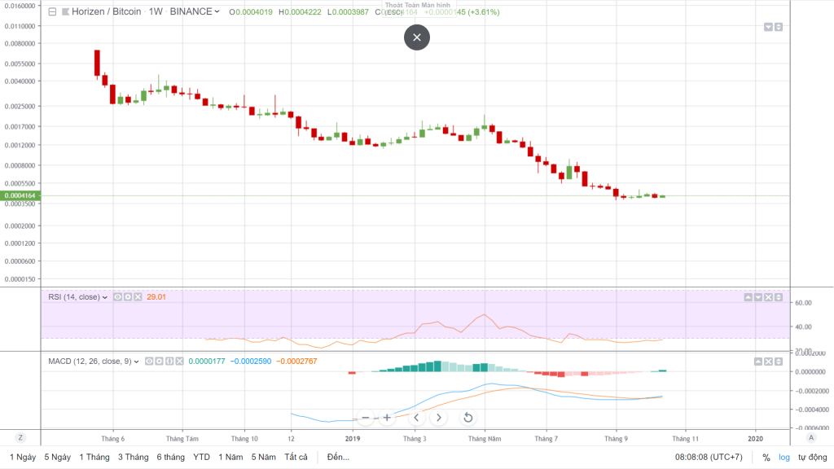The width and height of the screenshot is (834, 469).
Task: Zoom out the chart with the minus button
Action: 366,418
